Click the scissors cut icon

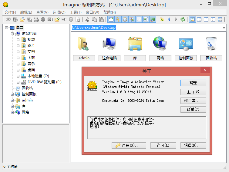click(87, 19)
